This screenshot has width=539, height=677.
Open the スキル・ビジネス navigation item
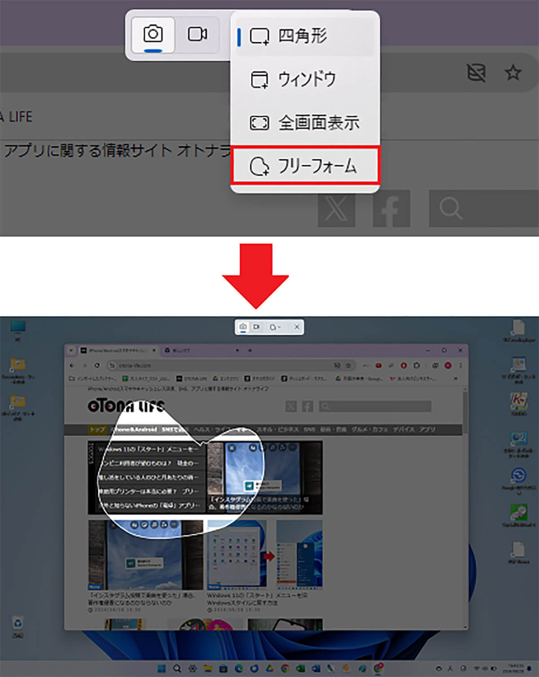(277, 430)
